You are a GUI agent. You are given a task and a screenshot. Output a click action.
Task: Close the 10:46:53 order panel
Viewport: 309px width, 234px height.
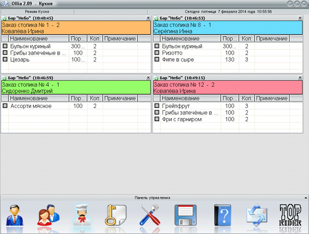click(x=300, y=18)
